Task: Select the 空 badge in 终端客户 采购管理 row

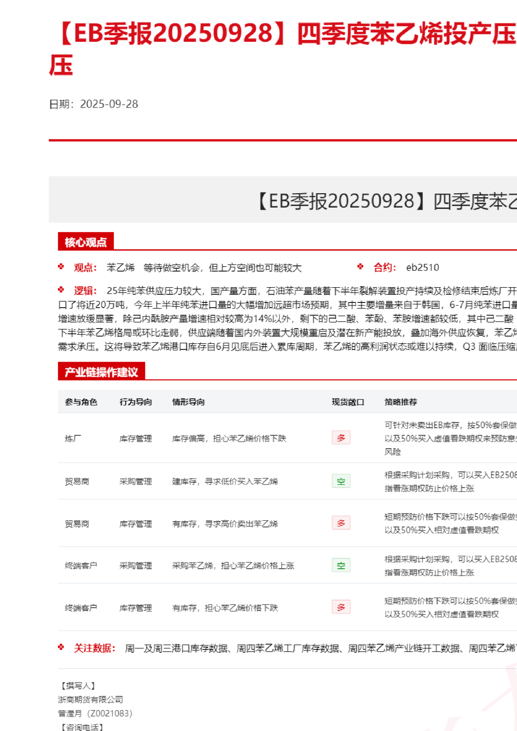Action: (x=341, y=565)
